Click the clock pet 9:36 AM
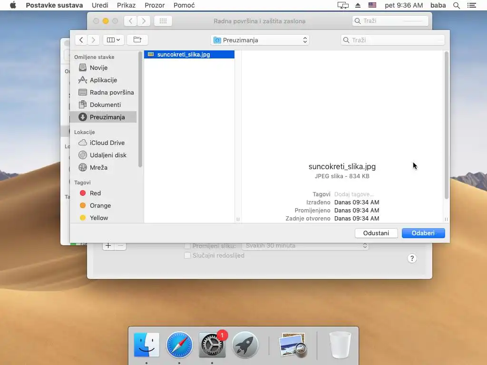This screenshot has width=487, height=365. pyautogui.click(x=404, y=5)
